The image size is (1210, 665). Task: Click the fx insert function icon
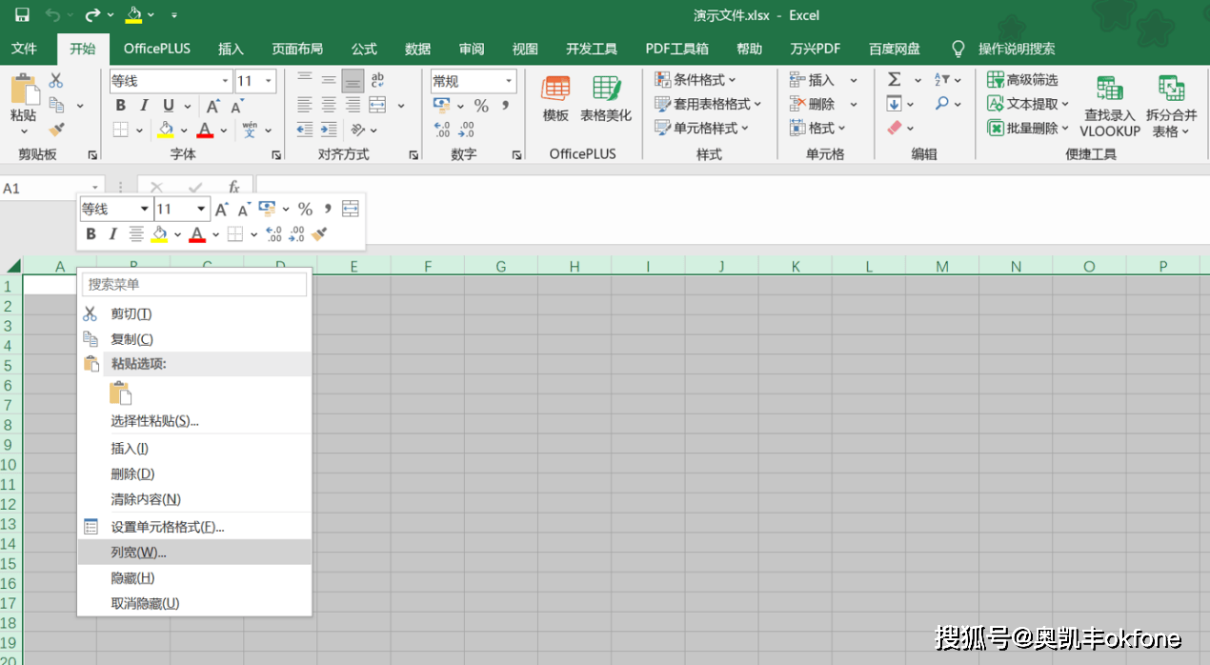point(233,188)
